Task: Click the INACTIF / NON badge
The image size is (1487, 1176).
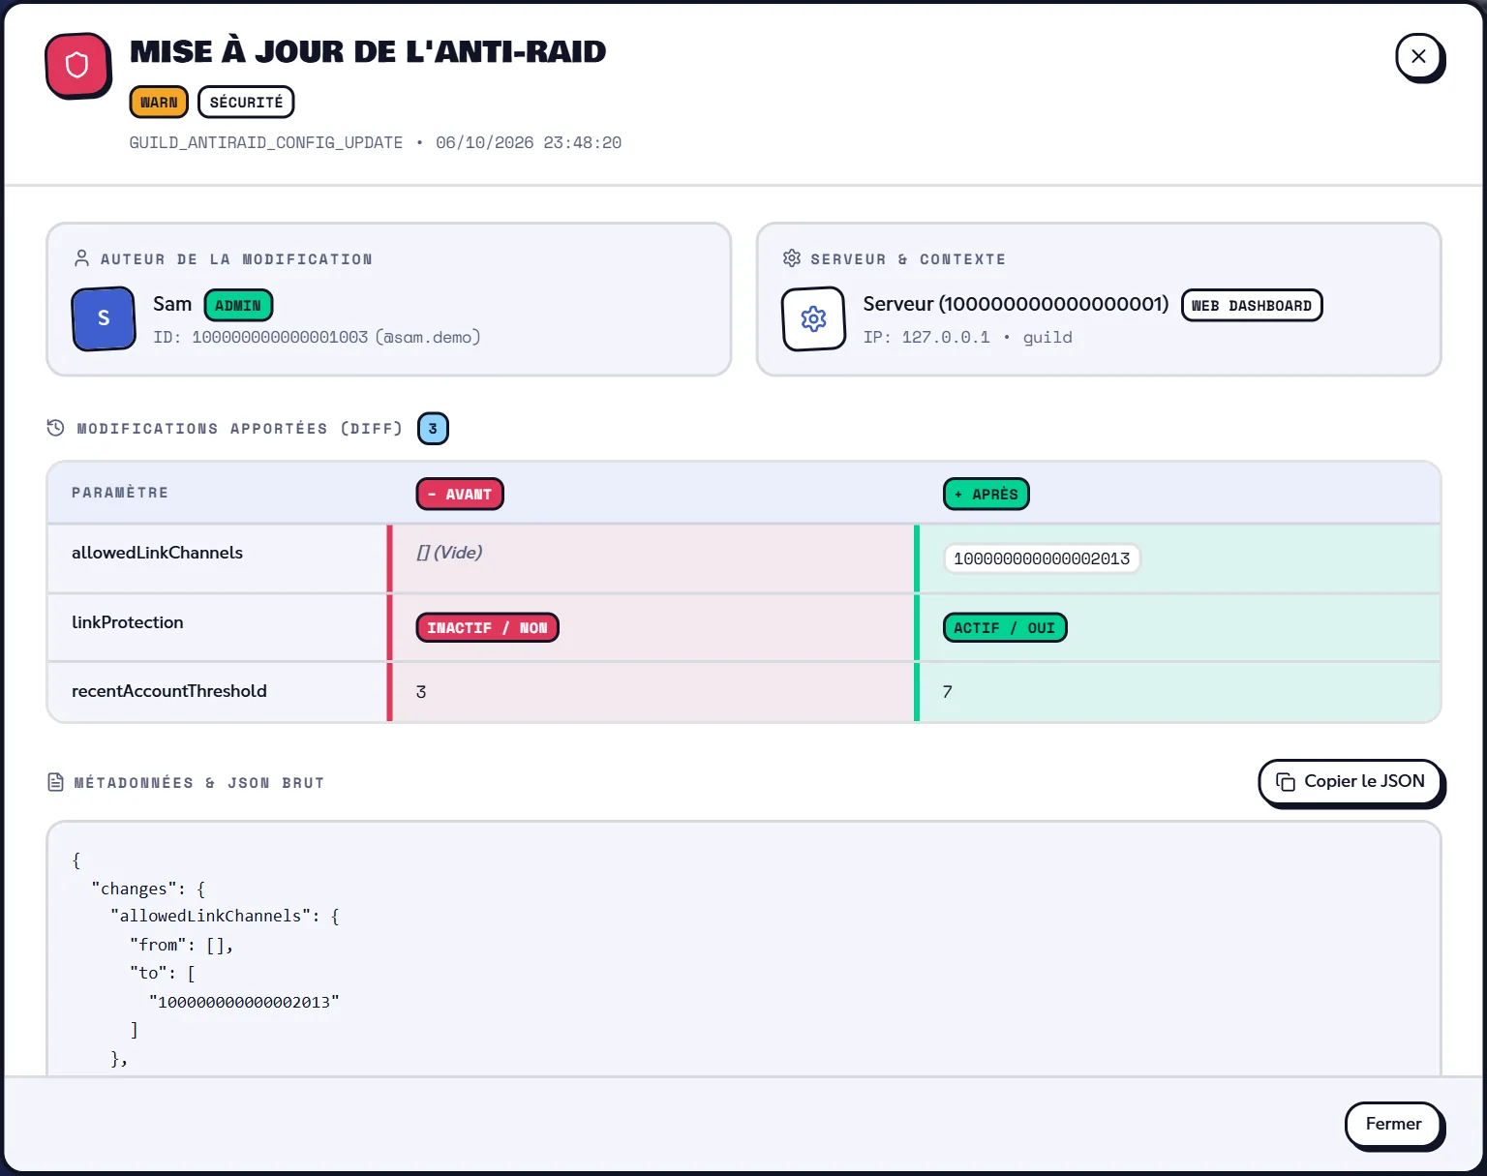Action: (x=487, y=627)
